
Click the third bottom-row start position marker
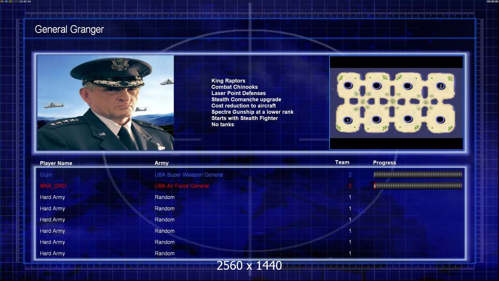coord(408,119)
